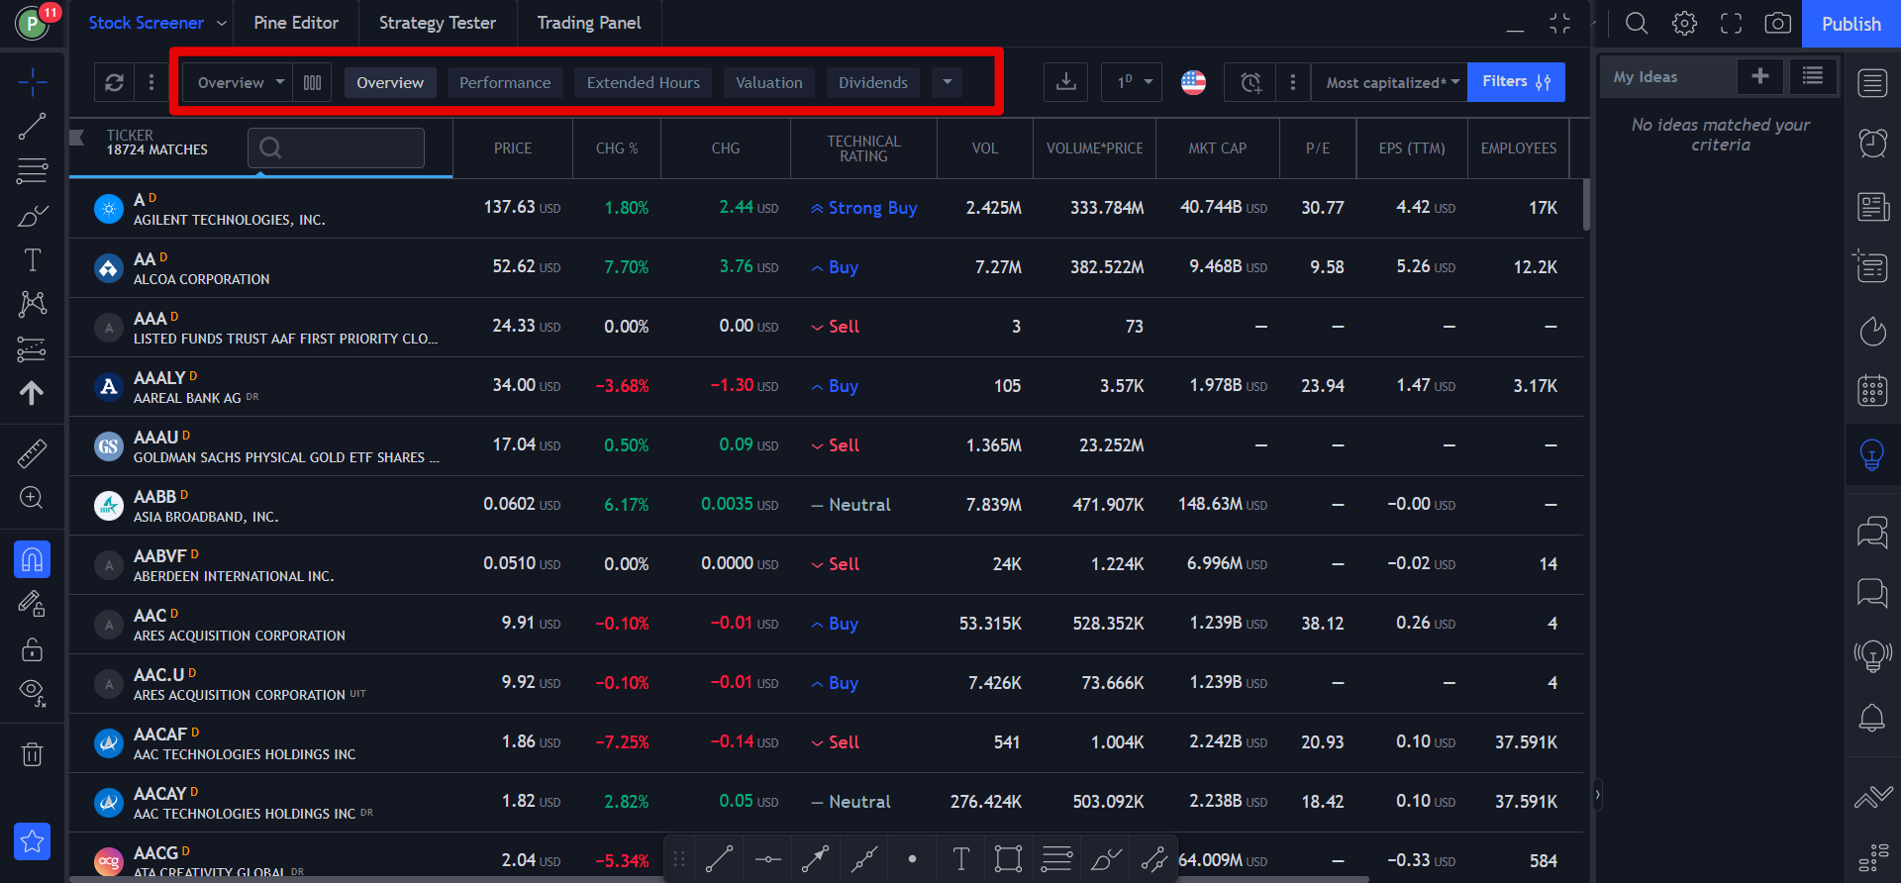Select the trend line drawing tool
Screen dimensions: 1901x883
tap(32, 127)
